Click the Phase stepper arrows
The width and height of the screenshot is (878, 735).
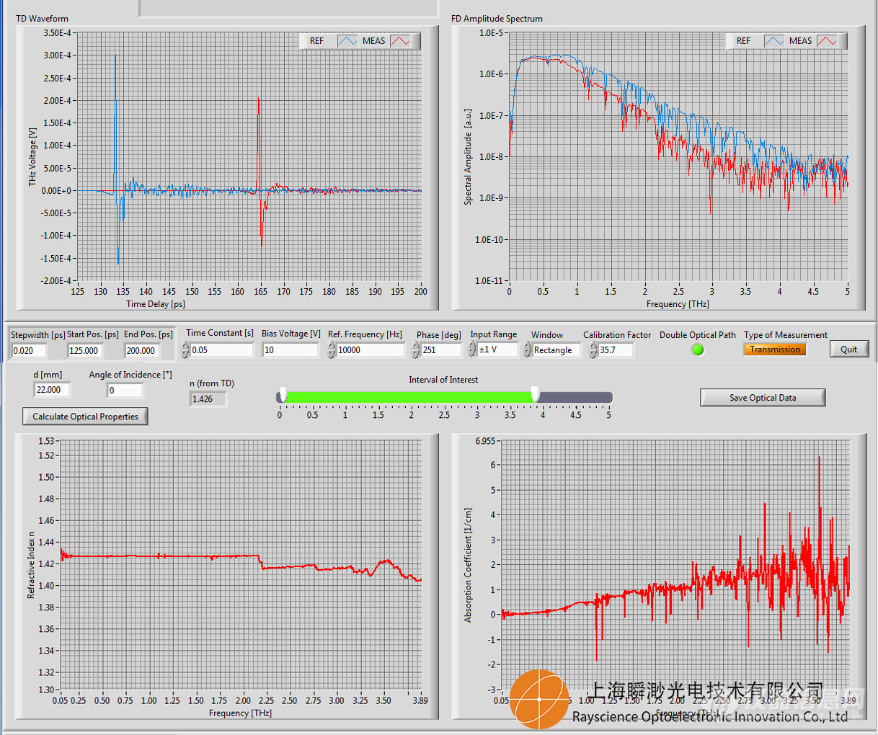click(x=416, y=350)
